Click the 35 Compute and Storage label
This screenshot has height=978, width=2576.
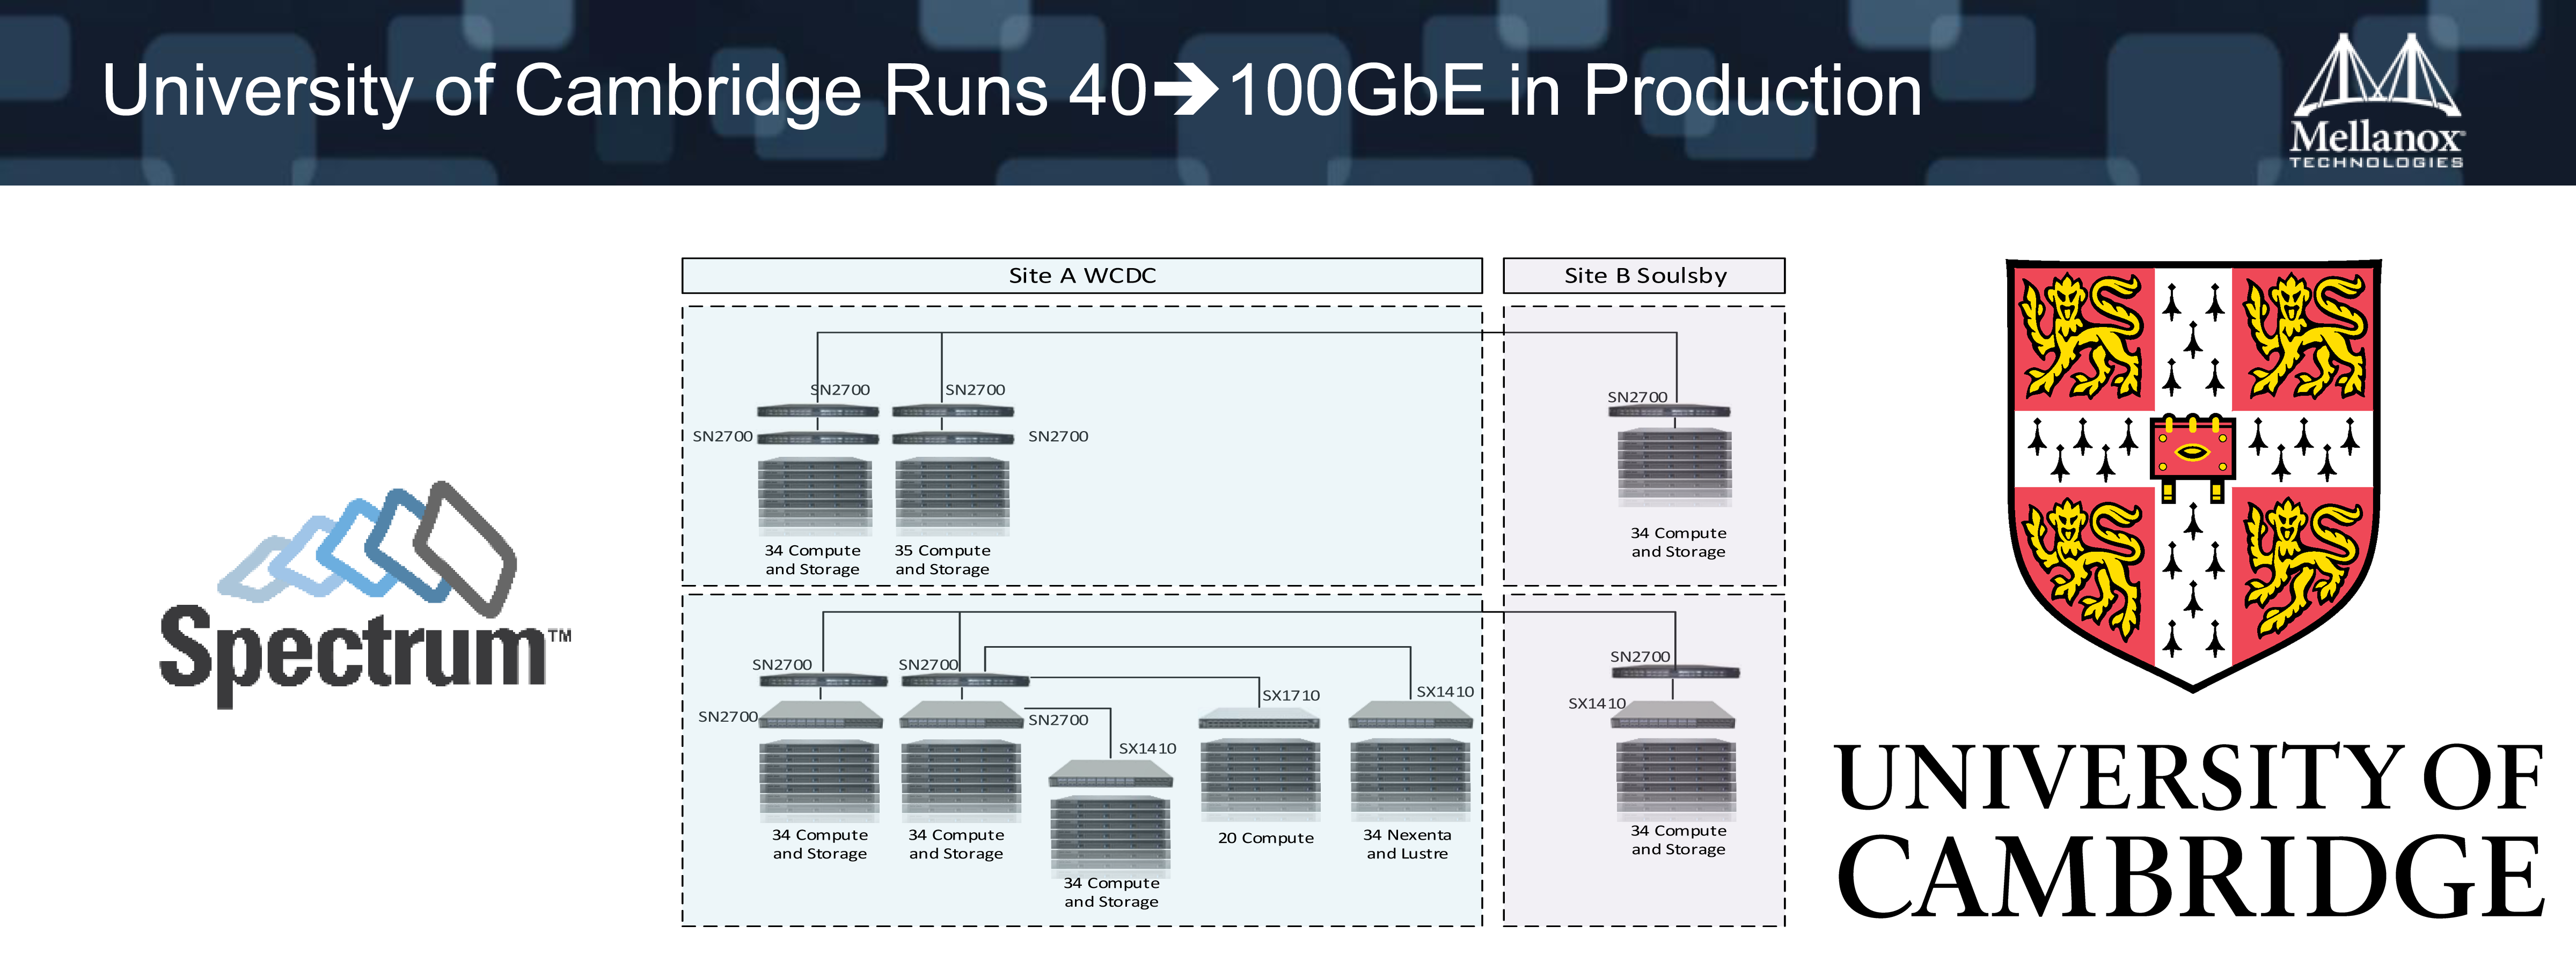click(942, 559)
